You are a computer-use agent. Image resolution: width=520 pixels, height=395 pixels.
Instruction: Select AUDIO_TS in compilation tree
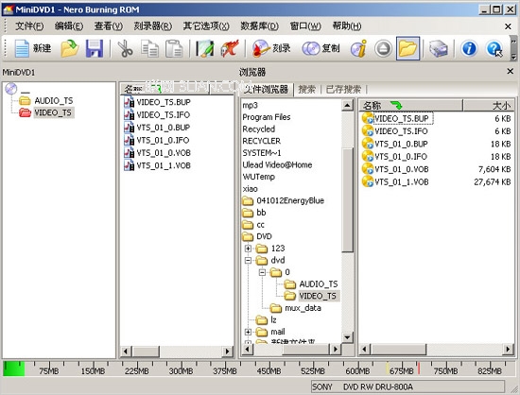(x=53, y=100)
